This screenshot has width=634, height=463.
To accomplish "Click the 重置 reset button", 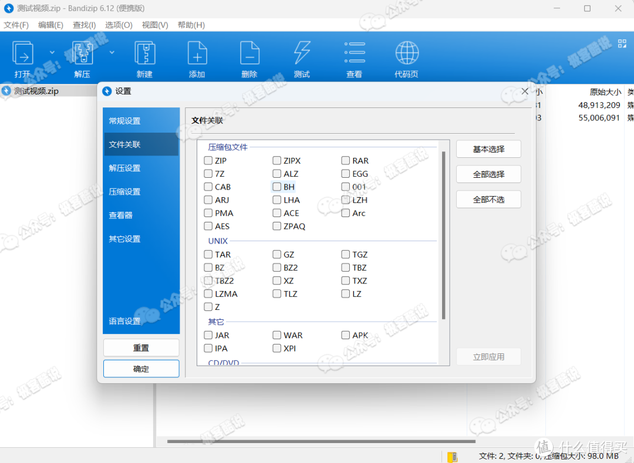I will 141,348.
